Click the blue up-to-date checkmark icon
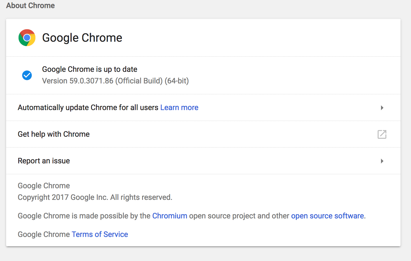411x261 pixels. coord(27,75)
